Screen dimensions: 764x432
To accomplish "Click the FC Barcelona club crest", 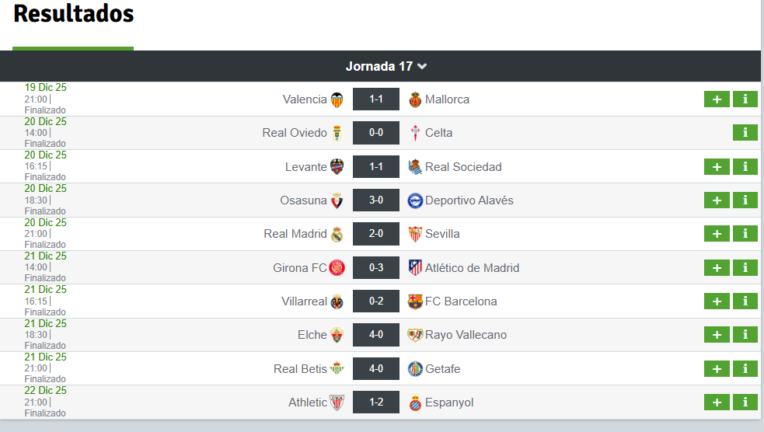I will [415, 301].
